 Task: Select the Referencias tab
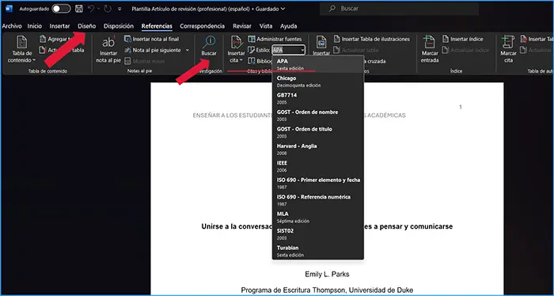pos(157,26)
